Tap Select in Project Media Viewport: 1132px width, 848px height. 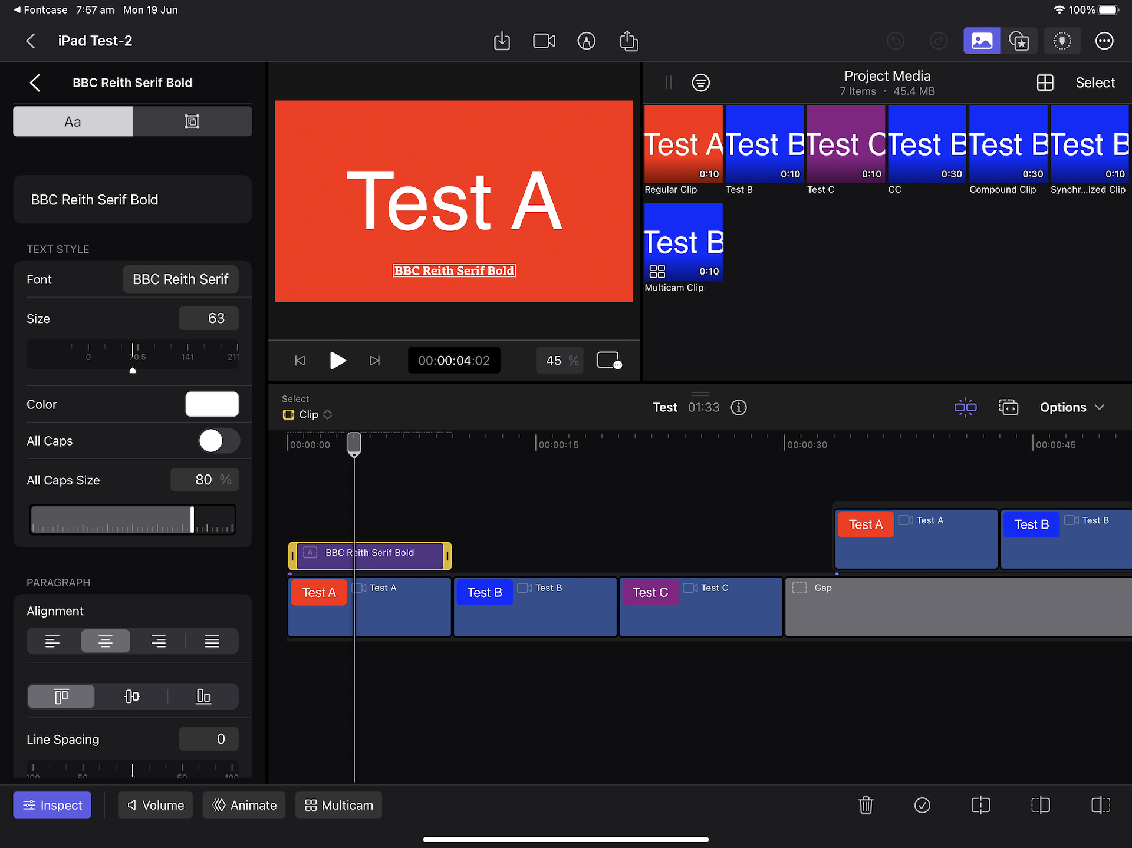tap(1095, 83)
